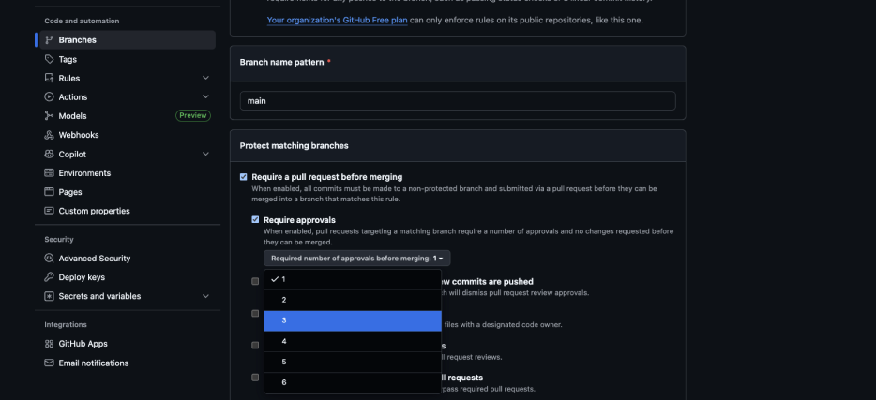Expand Secrets and variables chevron
The width and height of the screenshot is (876, 400).
(x=205, y=296)
